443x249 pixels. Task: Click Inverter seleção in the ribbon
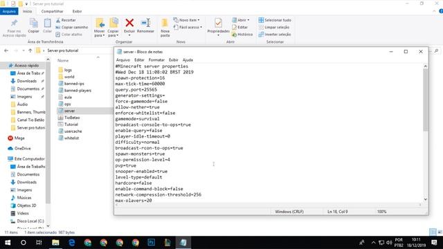coord(275,34)
